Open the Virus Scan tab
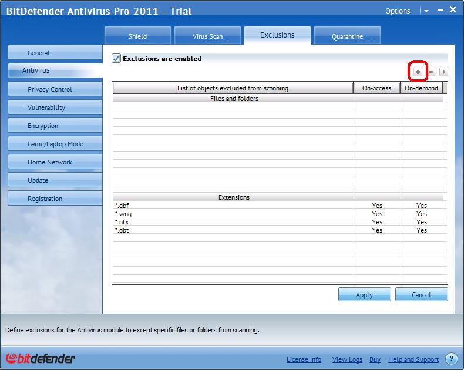Screen dimensions: 464x370 [x=207, y=36]
